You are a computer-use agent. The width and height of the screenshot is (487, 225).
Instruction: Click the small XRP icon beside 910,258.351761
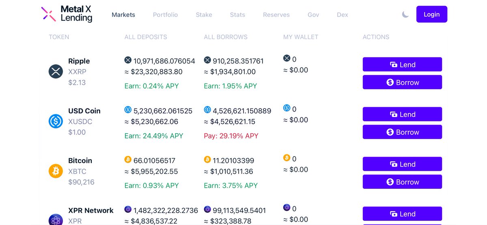click(207, 60)
